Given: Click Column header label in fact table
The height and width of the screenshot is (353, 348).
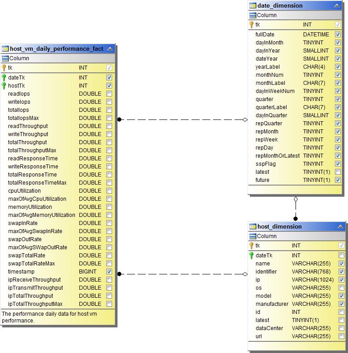Looking at the screenshot, I should 19,58.
